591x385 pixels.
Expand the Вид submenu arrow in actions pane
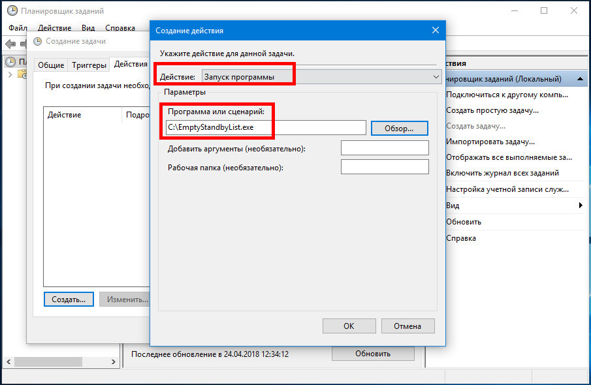(x=581, y=206)
